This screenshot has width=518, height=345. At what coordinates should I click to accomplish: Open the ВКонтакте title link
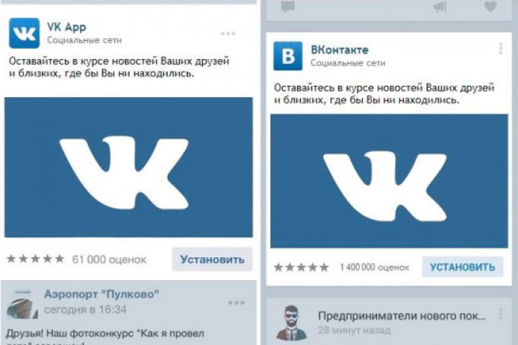tap(340, 50)
